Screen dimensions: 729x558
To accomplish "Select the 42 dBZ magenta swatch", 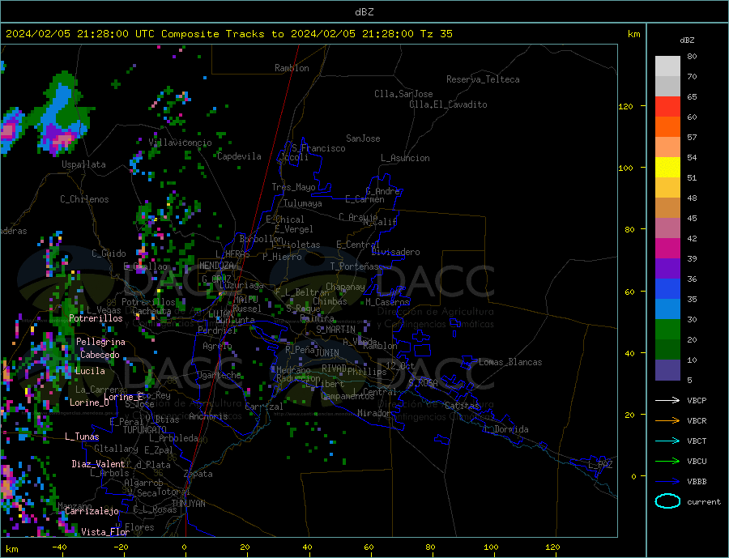I will point(667,248).
